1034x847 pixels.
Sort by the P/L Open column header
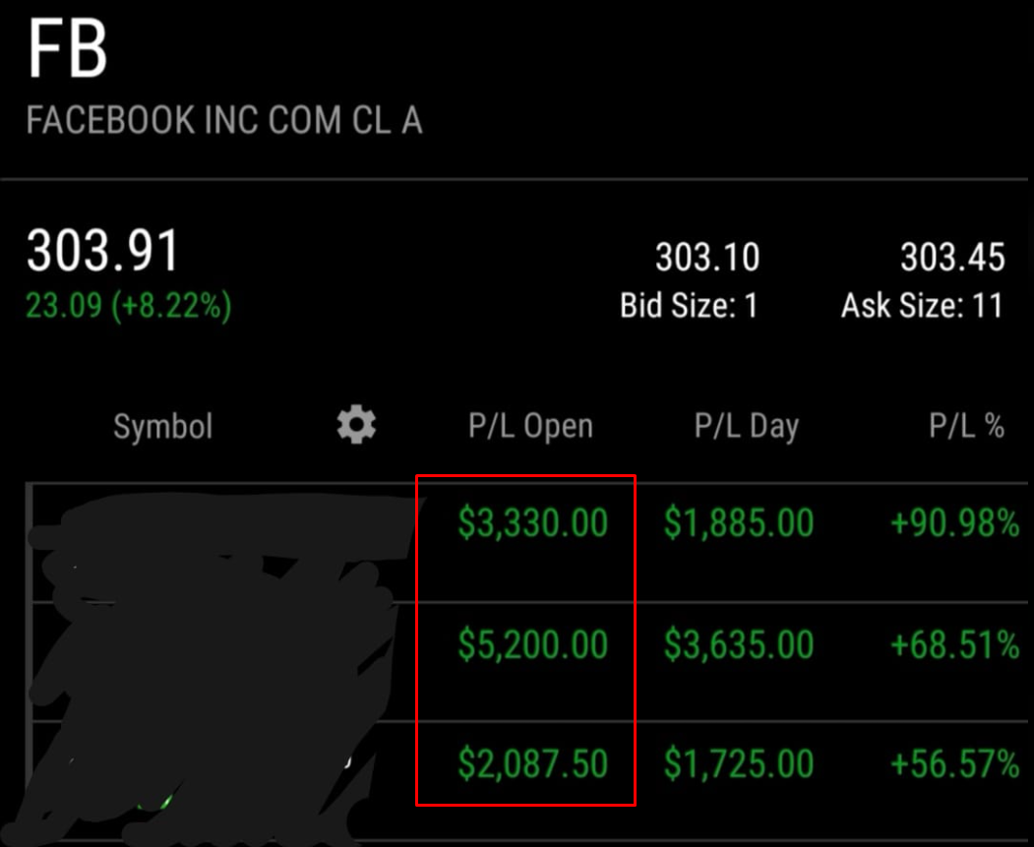[x=530, y=427]
